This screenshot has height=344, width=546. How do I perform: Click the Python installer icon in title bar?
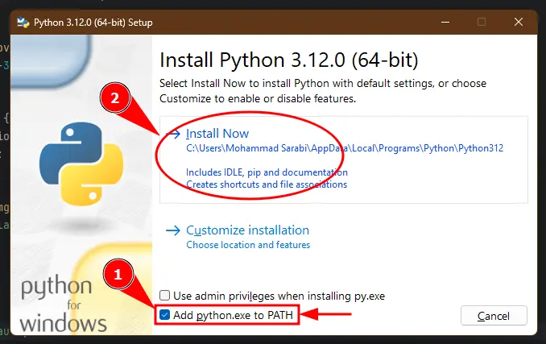(x=23, y=23)
